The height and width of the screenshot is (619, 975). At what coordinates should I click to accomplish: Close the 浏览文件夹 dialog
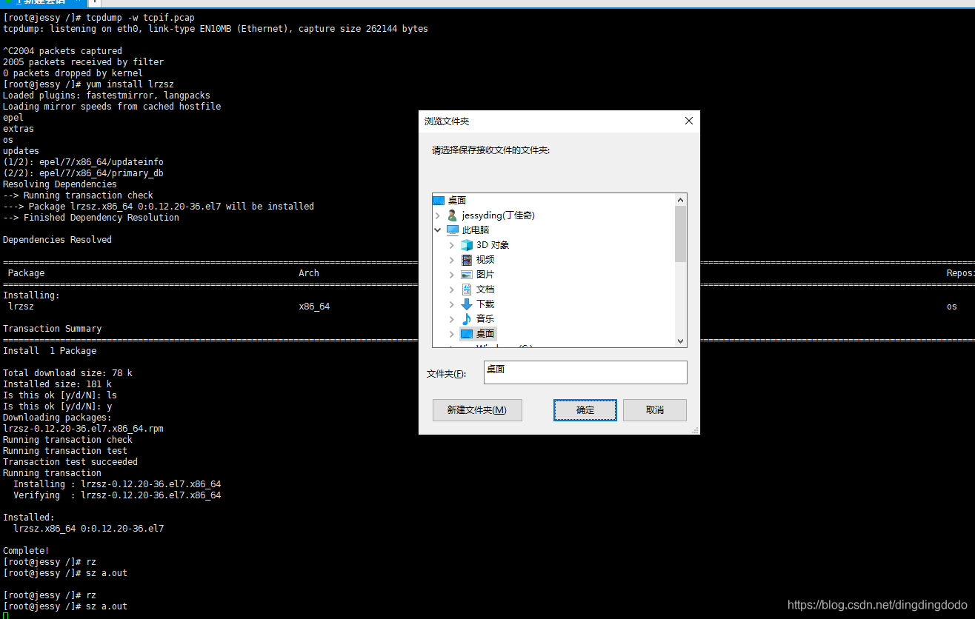coord(688,121)
